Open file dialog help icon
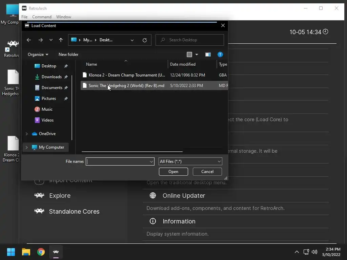Image resolution: width=347 pixels, height=260 pixels. [220, 55]
